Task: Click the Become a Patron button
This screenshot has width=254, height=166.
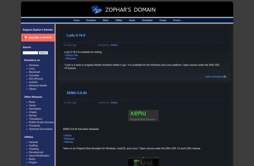Action: pos(38,38)
